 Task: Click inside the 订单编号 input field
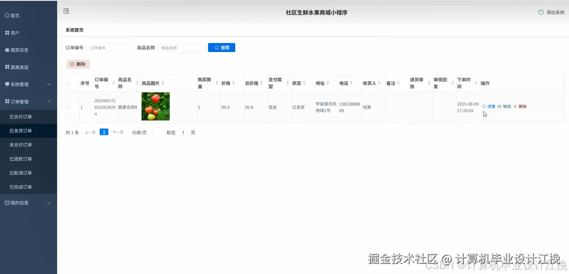tap(109, 47)
